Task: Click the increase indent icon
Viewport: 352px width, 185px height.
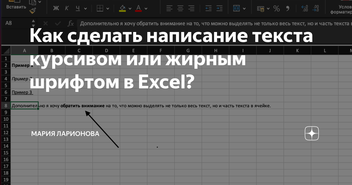Action: 219,8
